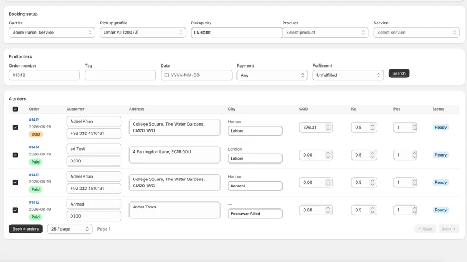
Task: Click the Paid badge on order #1413
Action: pyautogui.click(x=36, y=190)
